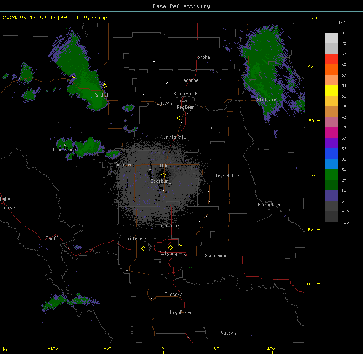
Task: Pick the purple 36-39 dBZ legend swatch
Action: [331, 143]
